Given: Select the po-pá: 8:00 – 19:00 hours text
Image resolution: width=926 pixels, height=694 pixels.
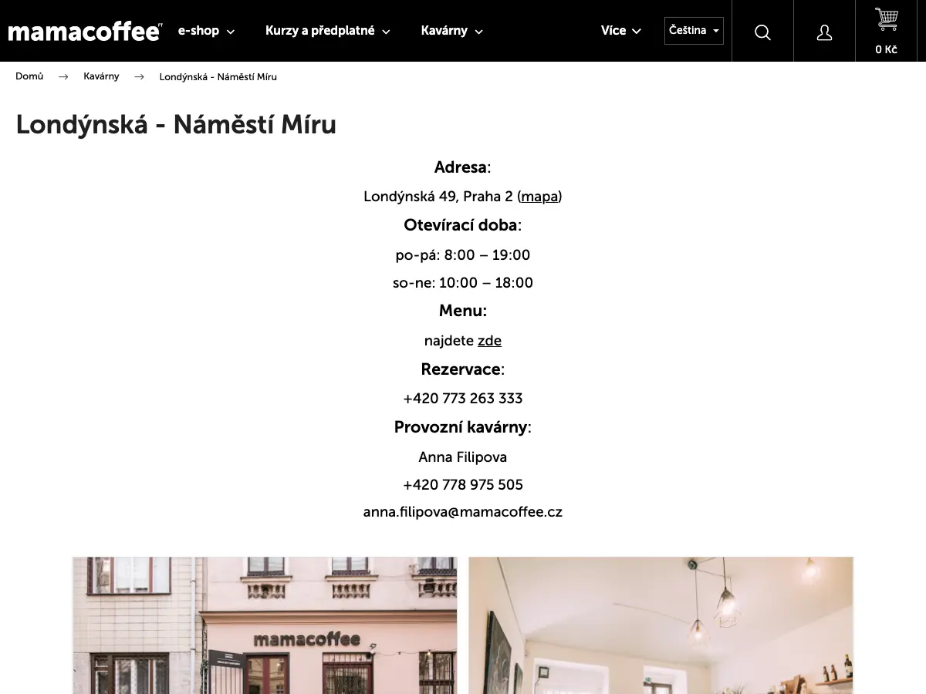Looking at the screenshot, I should pyautogui.click(x=463, y=255).
